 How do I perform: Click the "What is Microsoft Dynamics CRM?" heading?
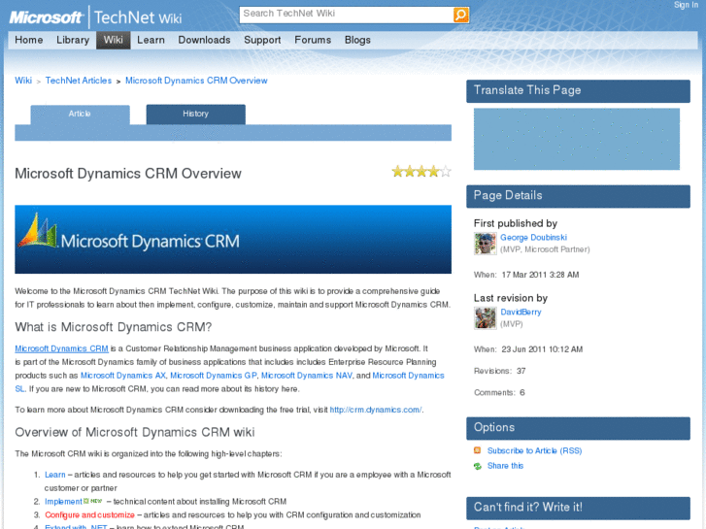[x=114, y=327]
